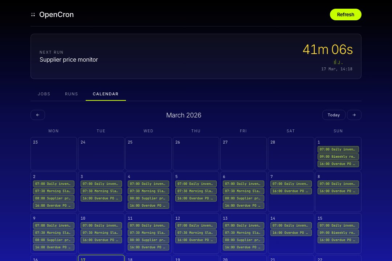The height and width of the screenshot is (261, 392).
Task: Open 16:00 Overdue PO event on March 5
Action: coord(196,198)
